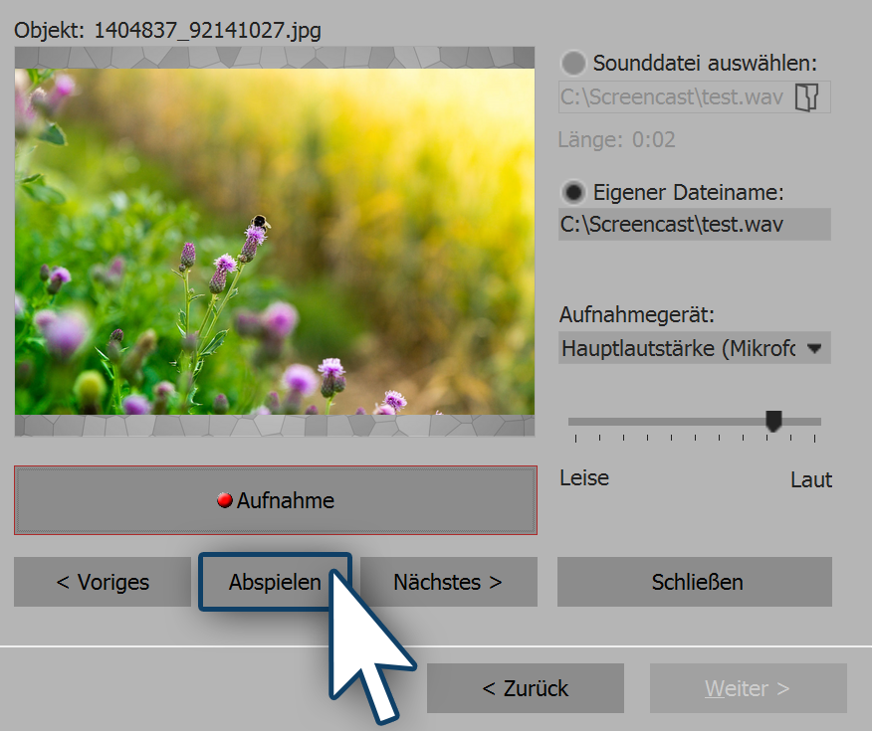Play the recorded sound via Abspielen

275,582
